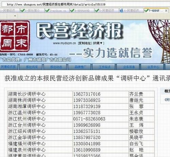Click the green checkmark on tab 5-民营经济
Viewport: 170px width, 157px height.
coord(97,11)
